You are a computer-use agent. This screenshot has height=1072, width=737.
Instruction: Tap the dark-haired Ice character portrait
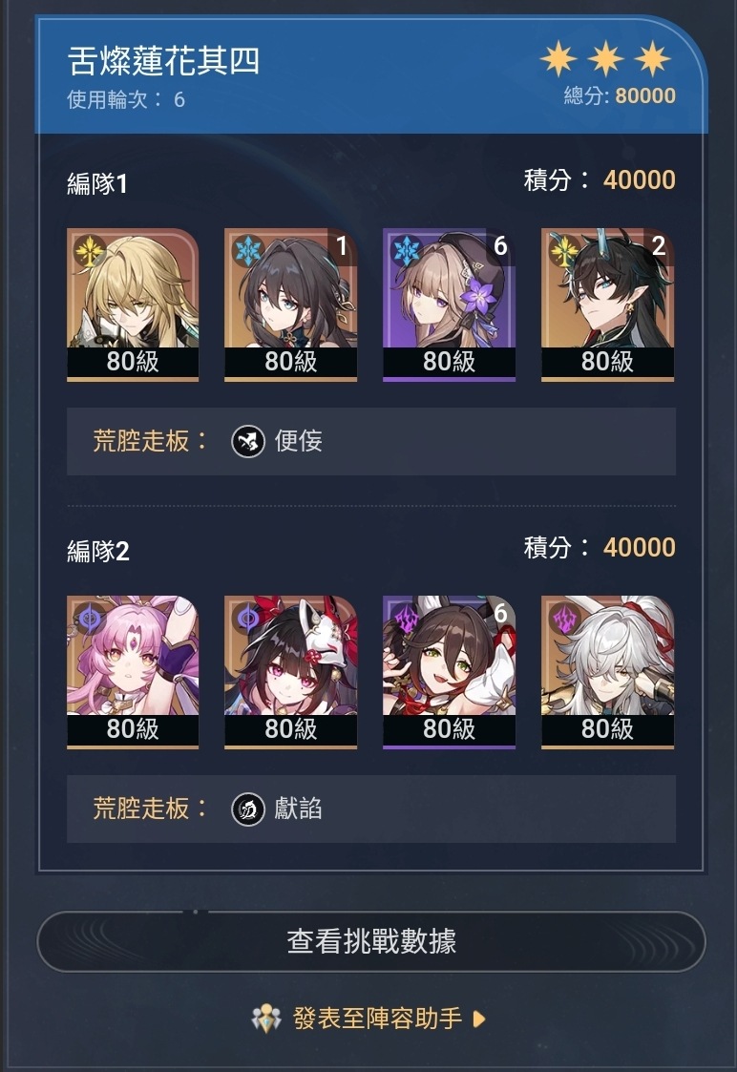point(290,305)
